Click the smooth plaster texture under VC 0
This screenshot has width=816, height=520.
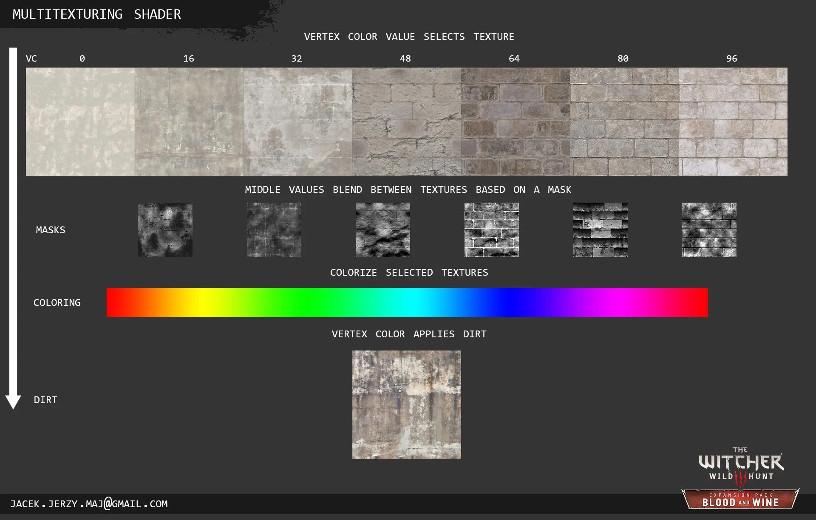click(80, 122)
